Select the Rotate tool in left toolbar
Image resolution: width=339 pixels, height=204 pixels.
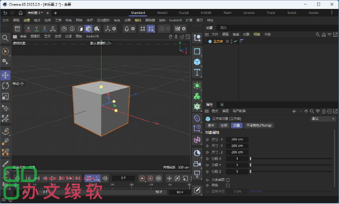pyautogui.click(x=5, y=85)
